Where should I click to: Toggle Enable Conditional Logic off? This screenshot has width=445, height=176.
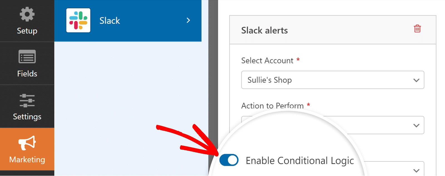[x=228, y=160]
